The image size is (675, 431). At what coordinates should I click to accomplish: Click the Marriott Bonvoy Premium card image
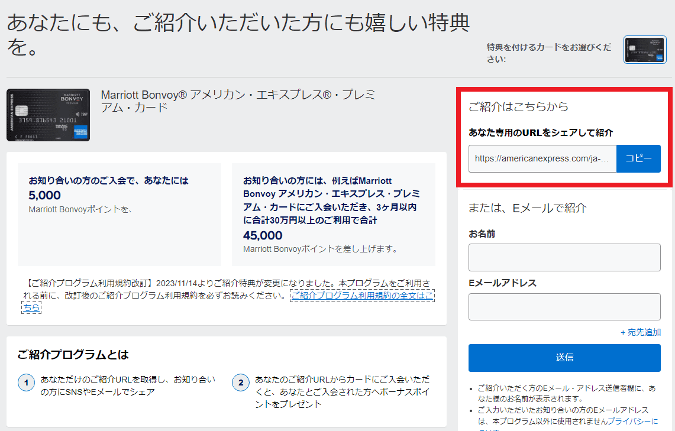(49, 115)
